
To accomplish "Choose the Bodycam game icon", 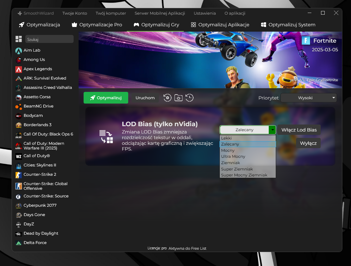I will (x=19, y=116).
